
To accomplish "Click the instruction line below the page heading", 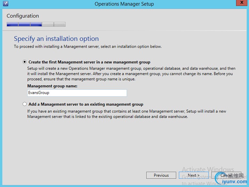I will [x=88, y=47].
